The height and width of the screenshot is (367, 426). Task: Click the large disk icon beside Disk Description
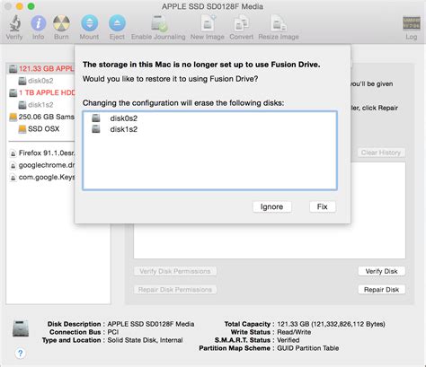click(x=21, y=328)
